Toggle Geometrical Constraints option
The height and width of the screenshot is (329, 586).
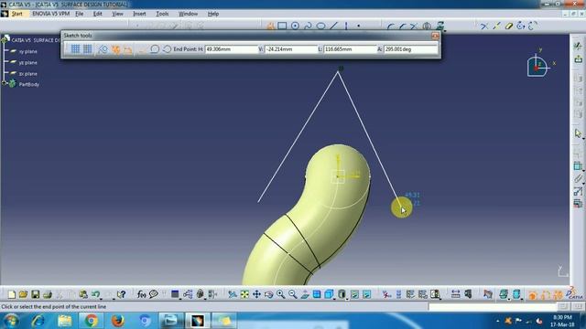pos(116,48)
